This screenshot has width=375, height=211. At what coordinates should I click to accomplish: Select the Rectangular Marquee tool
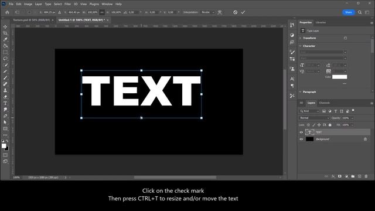(5, 52)
